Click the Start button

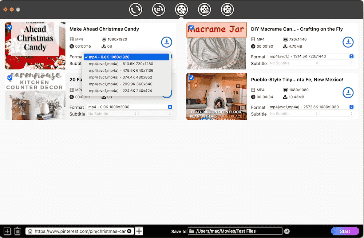(x=345, y=231)
